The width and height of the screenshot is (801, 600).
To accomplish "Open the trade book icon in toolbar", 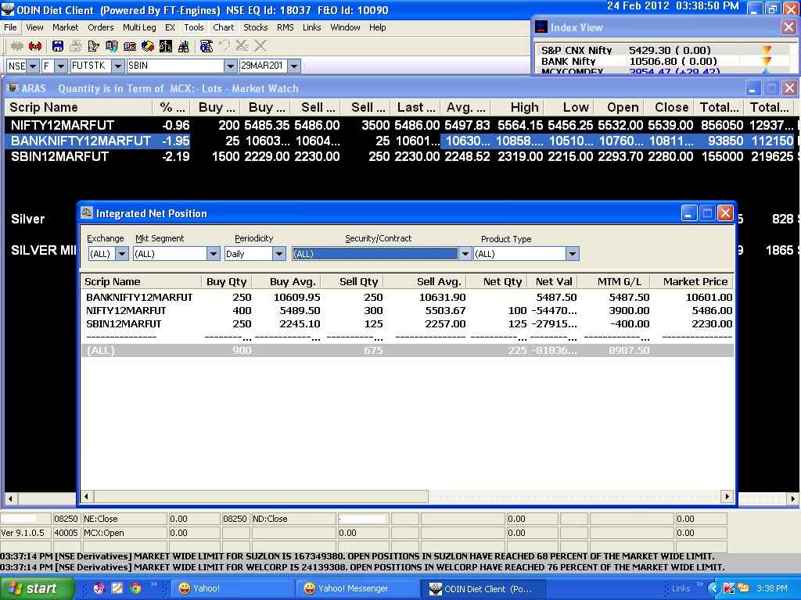I will coord(130,46).
